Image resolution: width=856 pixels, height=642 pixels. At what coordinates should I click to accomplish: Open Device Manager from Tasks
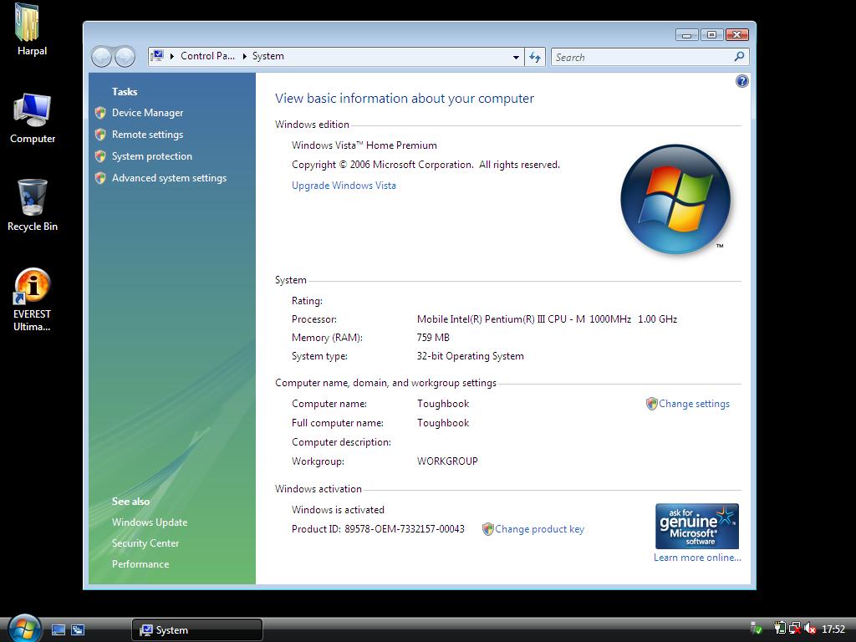tap(147, 113)
